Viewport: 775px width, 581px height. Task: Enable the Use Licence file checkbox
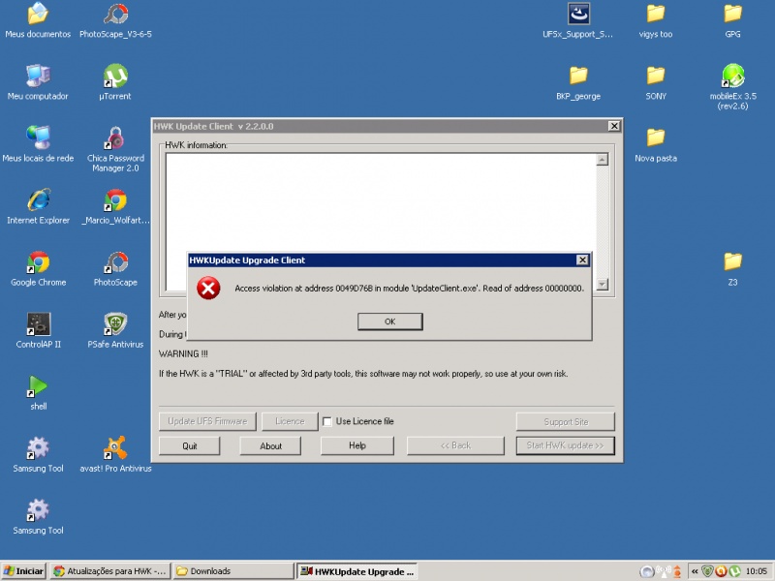tap(326, 421)
